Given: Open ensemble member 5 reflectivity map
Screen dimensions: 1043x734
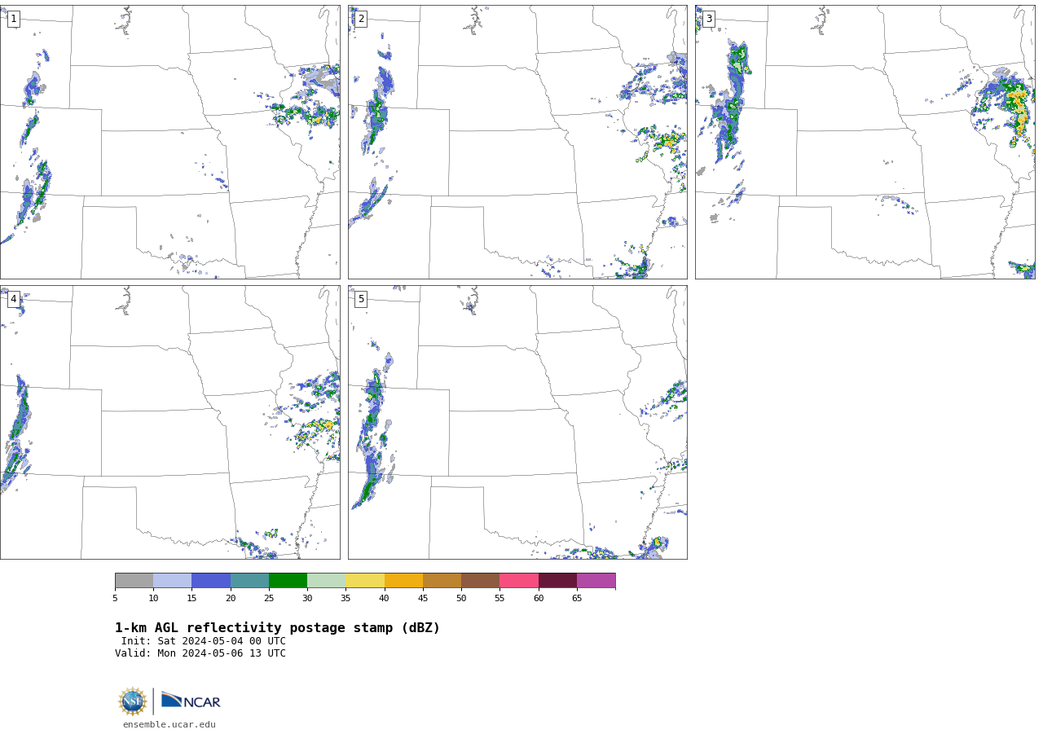Looking at the screenshot, I should tap(517, 422).
